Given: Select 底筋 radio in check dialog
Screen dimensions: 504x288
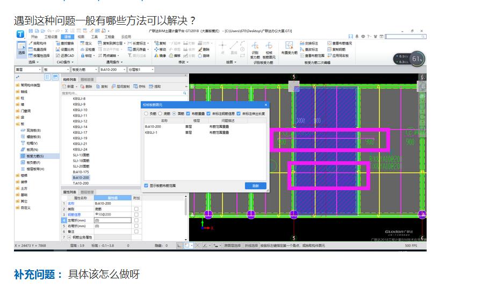Looking at the screenshot, I should pos(160,113).
